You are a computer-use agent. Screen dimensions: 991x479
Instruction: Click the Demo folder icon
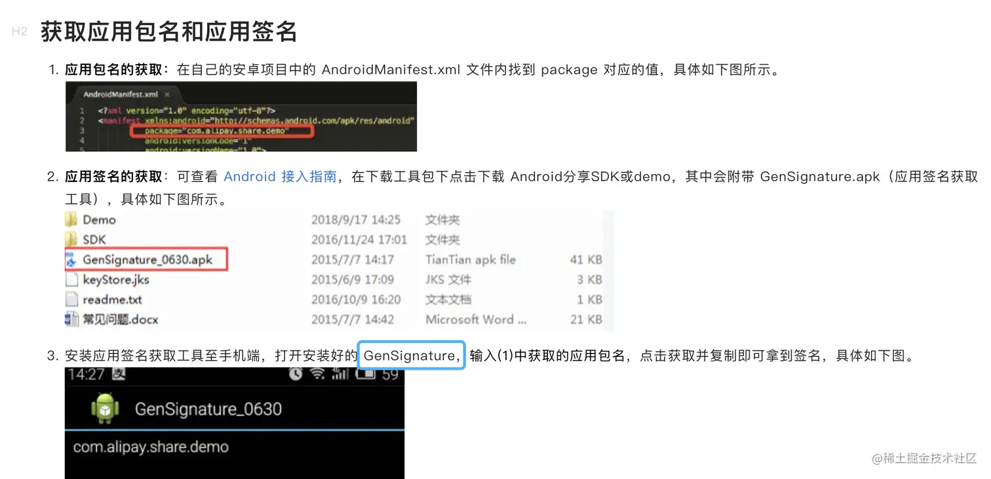tap(71, 220)
